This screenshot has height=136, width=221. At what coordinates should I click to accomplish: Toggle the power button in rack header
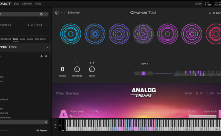coord(41,14)
